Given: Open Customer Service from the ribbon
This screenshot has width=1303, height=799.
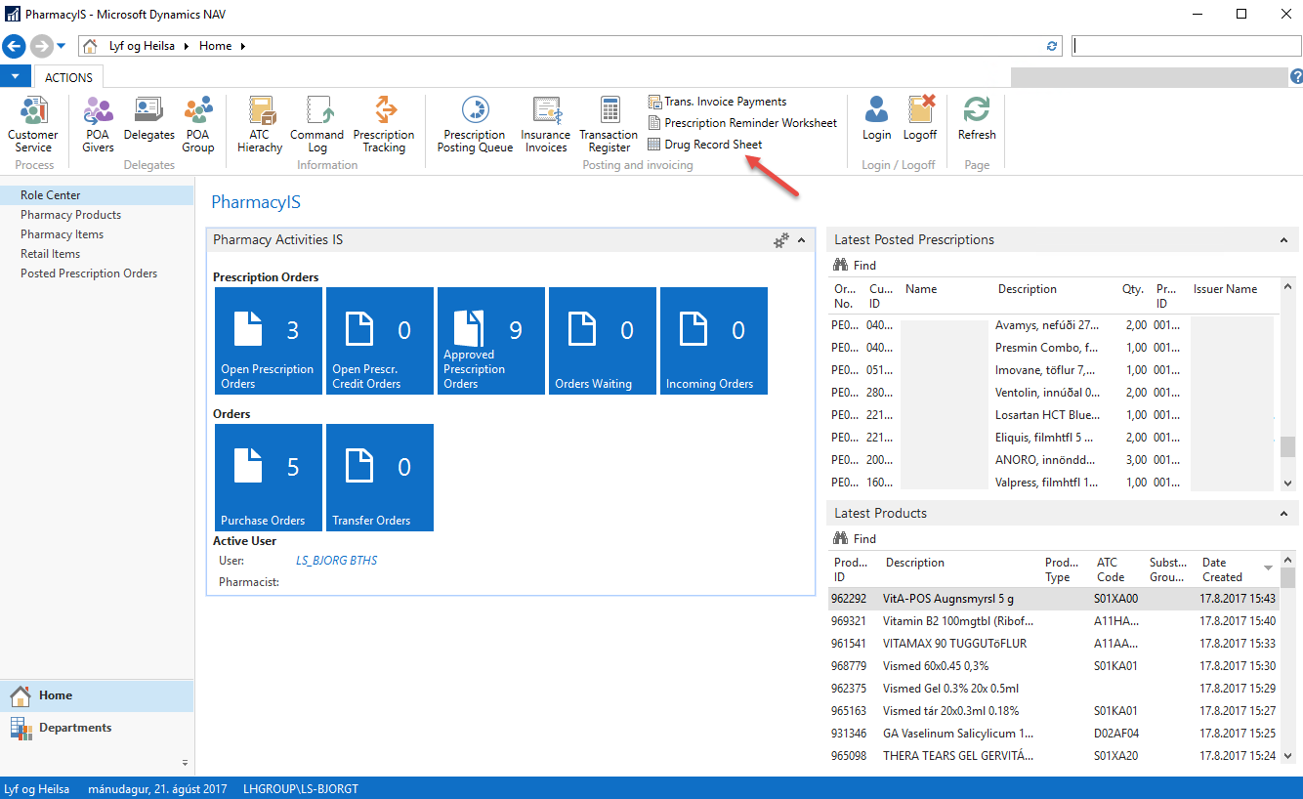Looking at the screenshot, I should [x=33, y=124].
